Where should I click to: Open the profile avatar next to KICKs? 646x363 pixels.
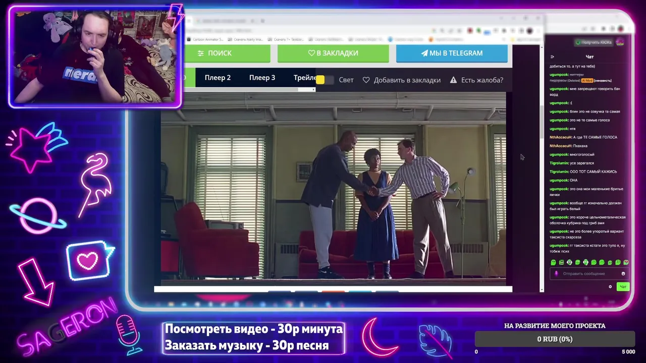tap(620, 42)
